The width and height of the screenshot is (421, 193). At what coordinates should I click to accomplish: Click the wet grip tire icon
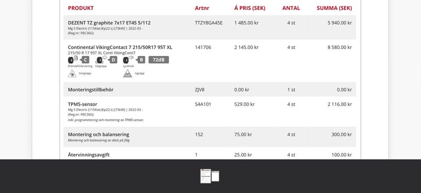point(101,60)
